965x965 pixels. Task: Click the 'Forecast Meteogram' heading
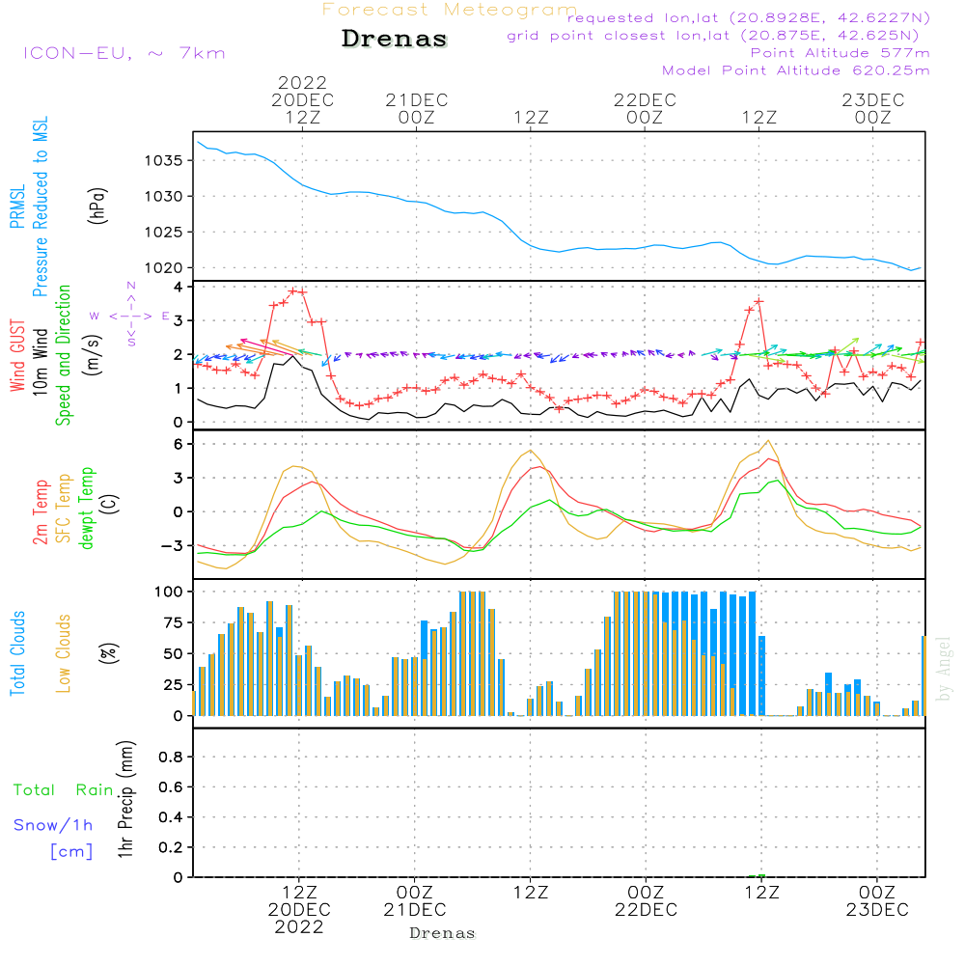click(x=450, y=10)
